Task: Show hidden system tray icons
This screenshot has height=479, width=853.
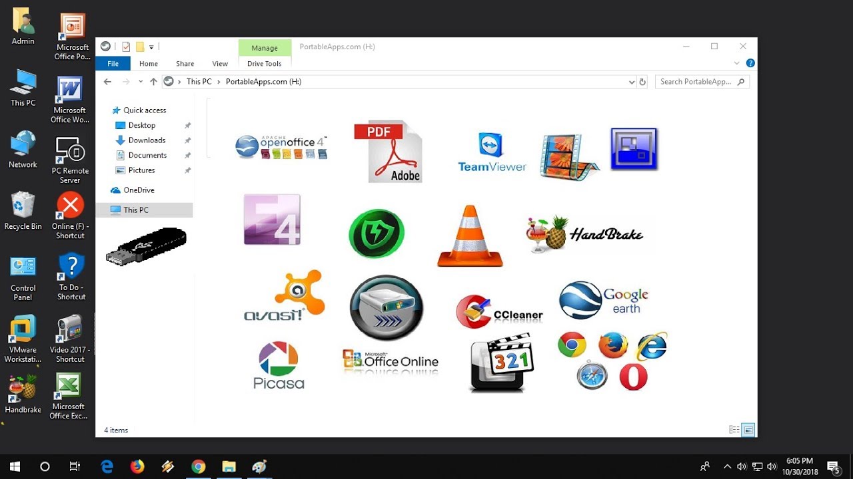Action: click(x=727, y=466)
